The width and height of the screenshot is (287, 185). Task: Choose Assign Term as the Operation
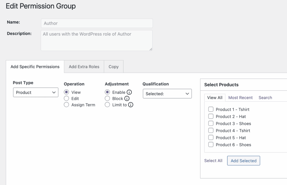tap(66, 105)
